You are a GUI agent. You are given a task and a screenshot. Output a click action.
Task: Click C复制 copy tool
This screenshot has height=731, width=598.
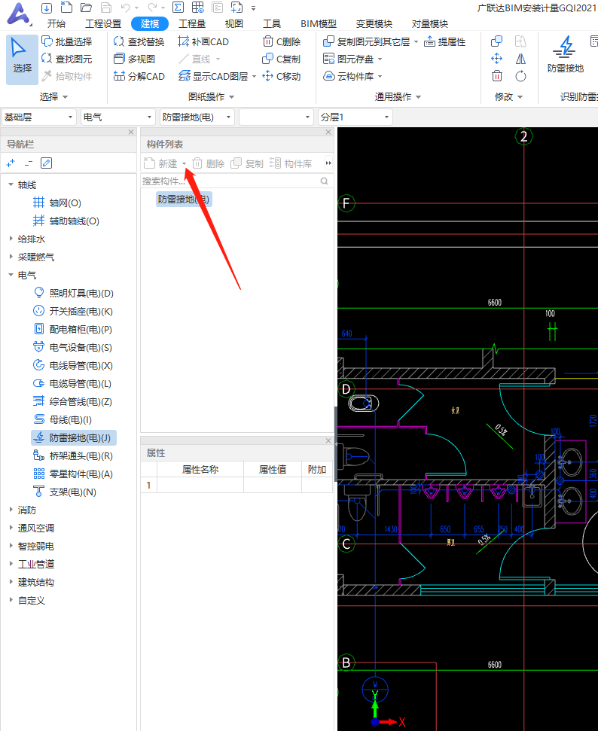(x=281, y=59)
